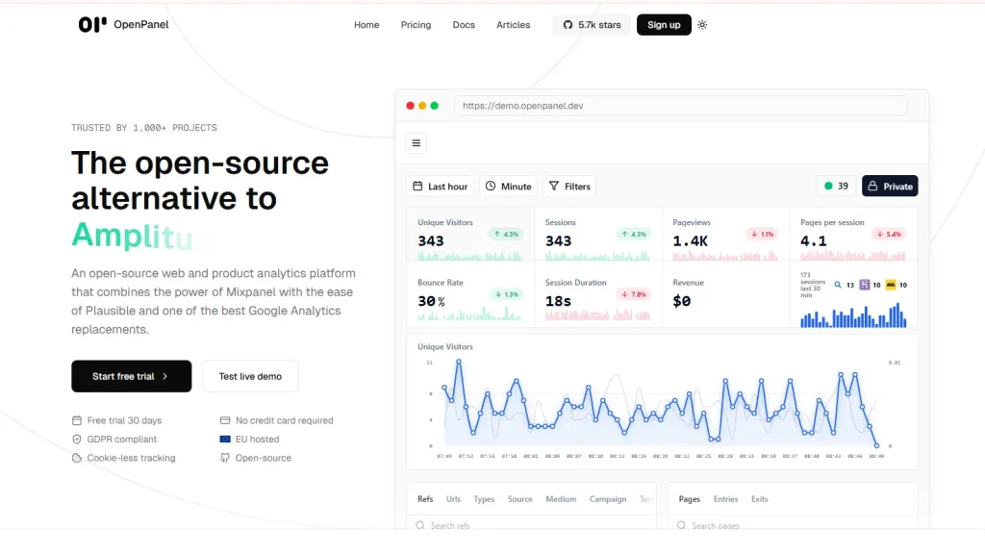The width and height of the screenshot is (985, 554).
Task: Switch to the Pages tab
Action: click(689, 499)
